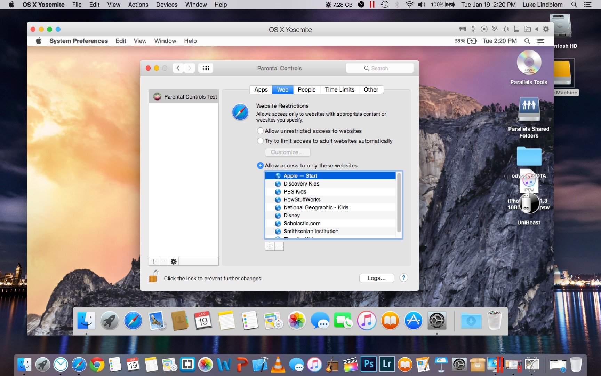Select National Geographic - Kids in the list
This screenshot has width=601, height=376.
point(330,207)
